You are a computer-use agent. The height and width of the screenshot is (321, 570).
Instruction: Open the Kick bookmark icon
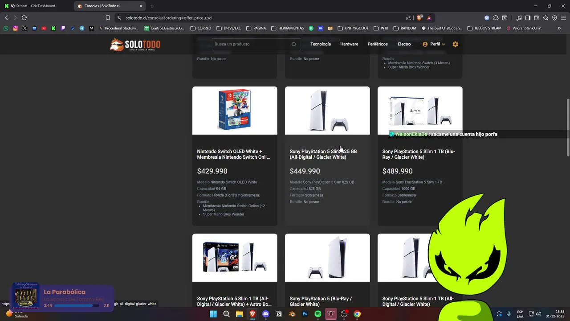tap(53, 28)
